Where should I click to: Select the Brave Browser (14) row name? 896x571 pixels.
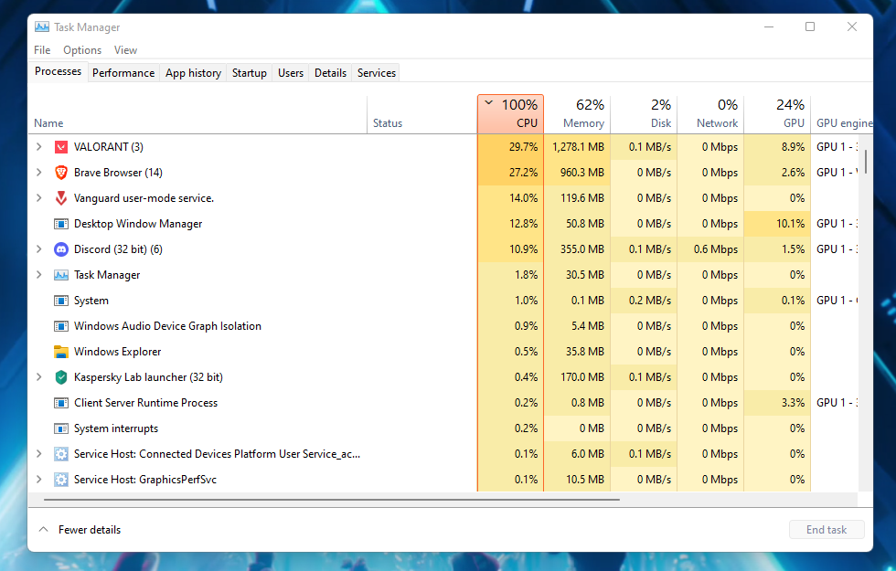[118, 173]
